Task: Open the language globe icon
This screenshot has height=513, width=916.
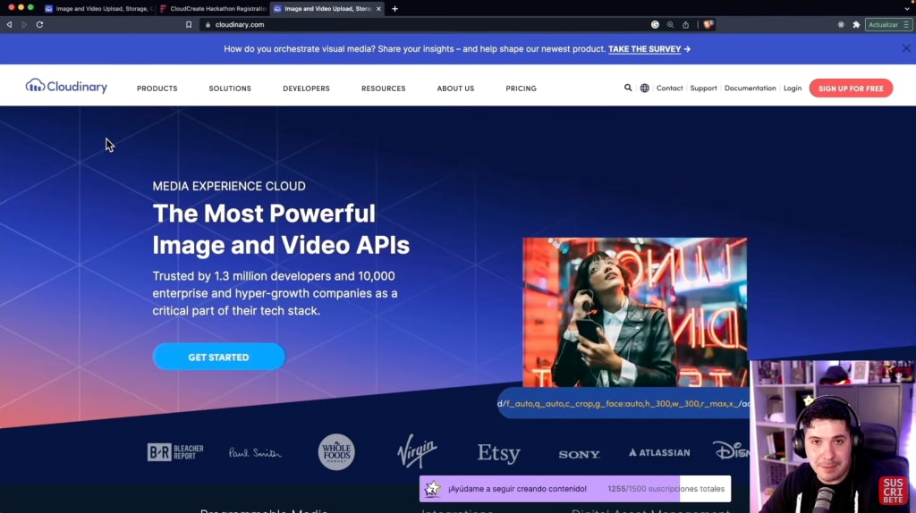Action: click(644, 88)
